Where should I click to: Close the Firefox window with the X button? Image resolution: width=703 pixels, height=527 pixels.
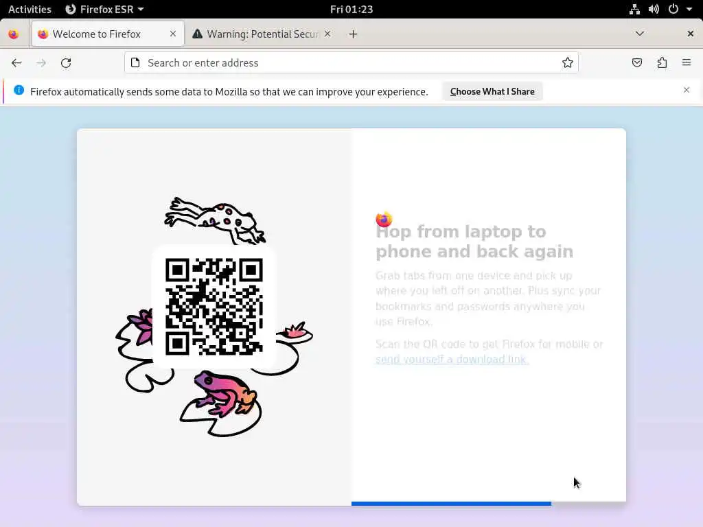click(x=691, y=34)
